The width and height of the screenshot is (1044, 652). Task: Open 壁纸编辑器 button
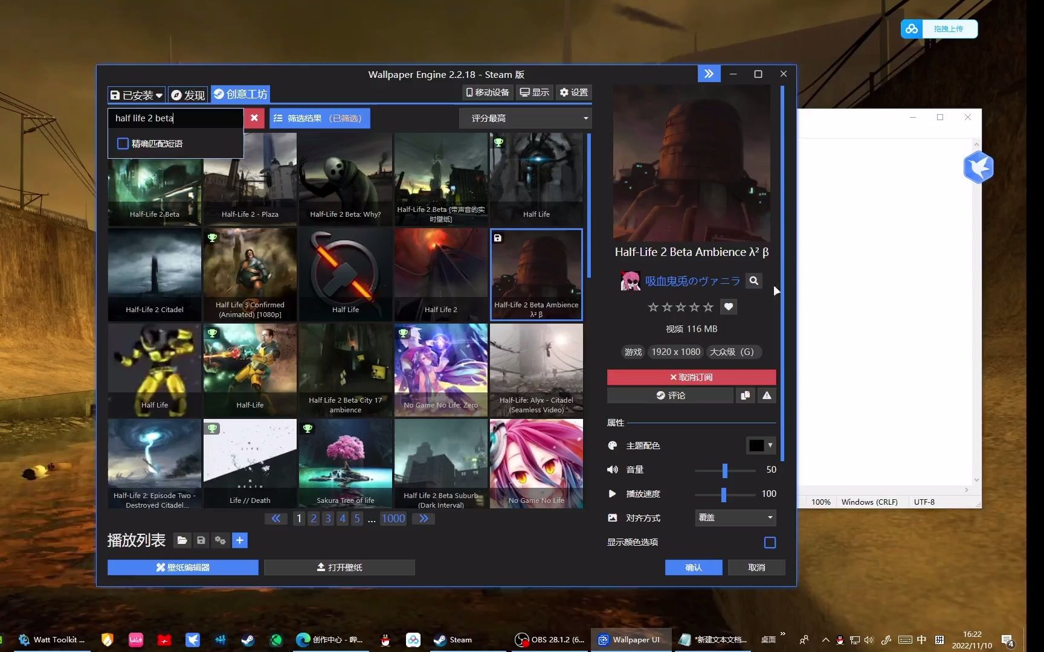(182, 567)
